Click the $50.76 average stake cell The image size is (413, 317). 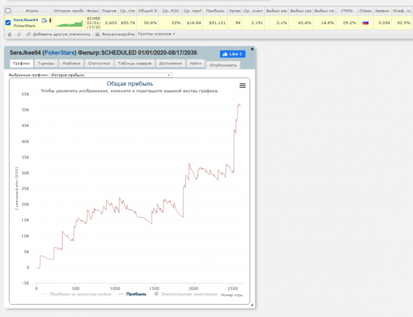[127, 23]
